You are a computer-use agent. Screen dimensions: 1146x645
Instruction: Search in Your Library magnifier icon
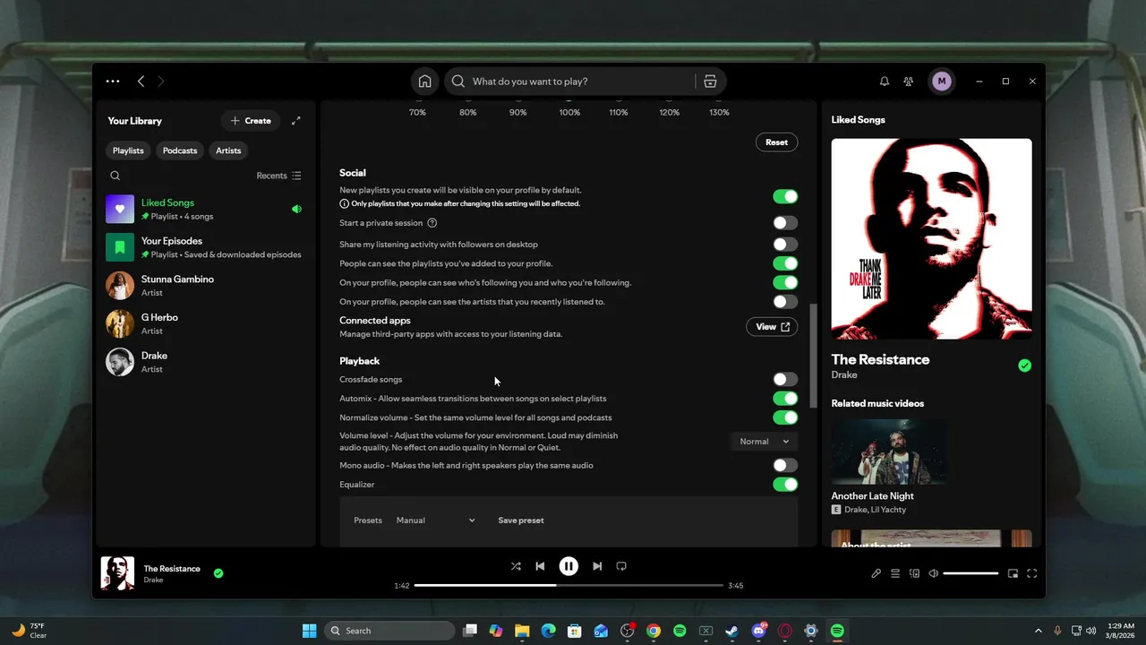point(115,176)
